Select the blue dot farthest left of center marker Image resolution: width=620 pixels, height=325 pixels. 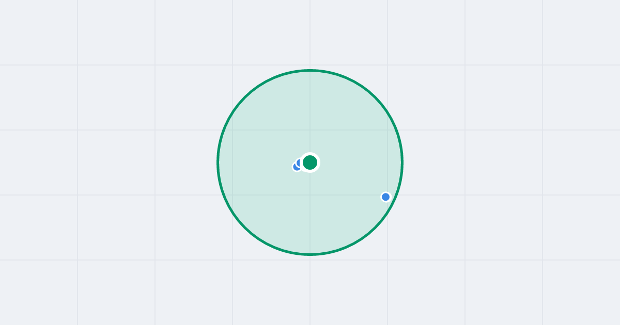tap(296, 167)
